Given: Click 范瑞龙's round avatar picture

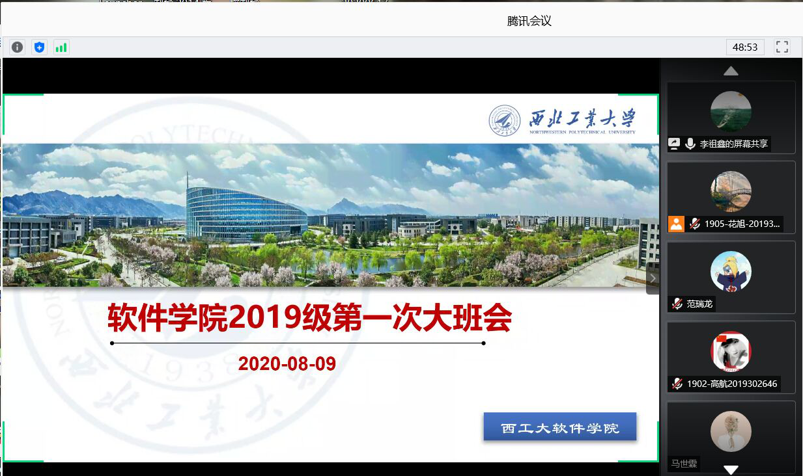Looking at the screenshot, I should (x=731, y=271).
